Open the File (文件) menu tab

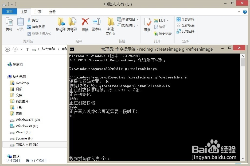point(10,11)
